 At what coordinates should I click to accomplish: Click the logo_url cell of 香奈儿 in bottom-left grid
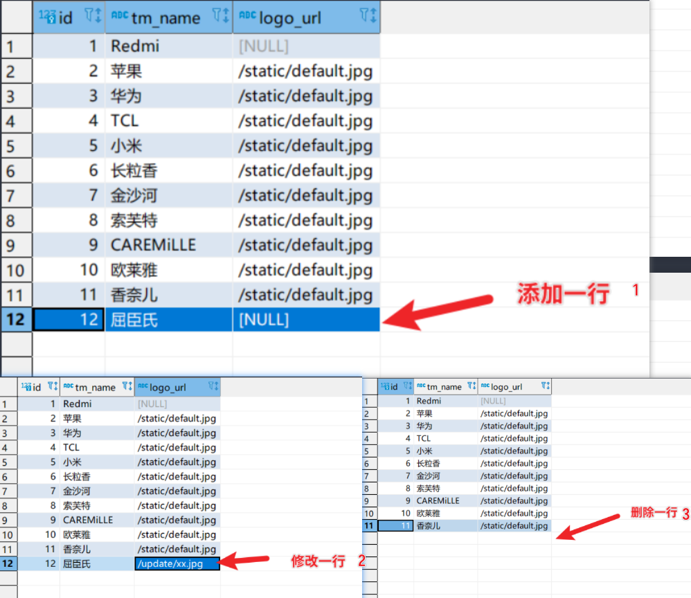click(178, 549)
